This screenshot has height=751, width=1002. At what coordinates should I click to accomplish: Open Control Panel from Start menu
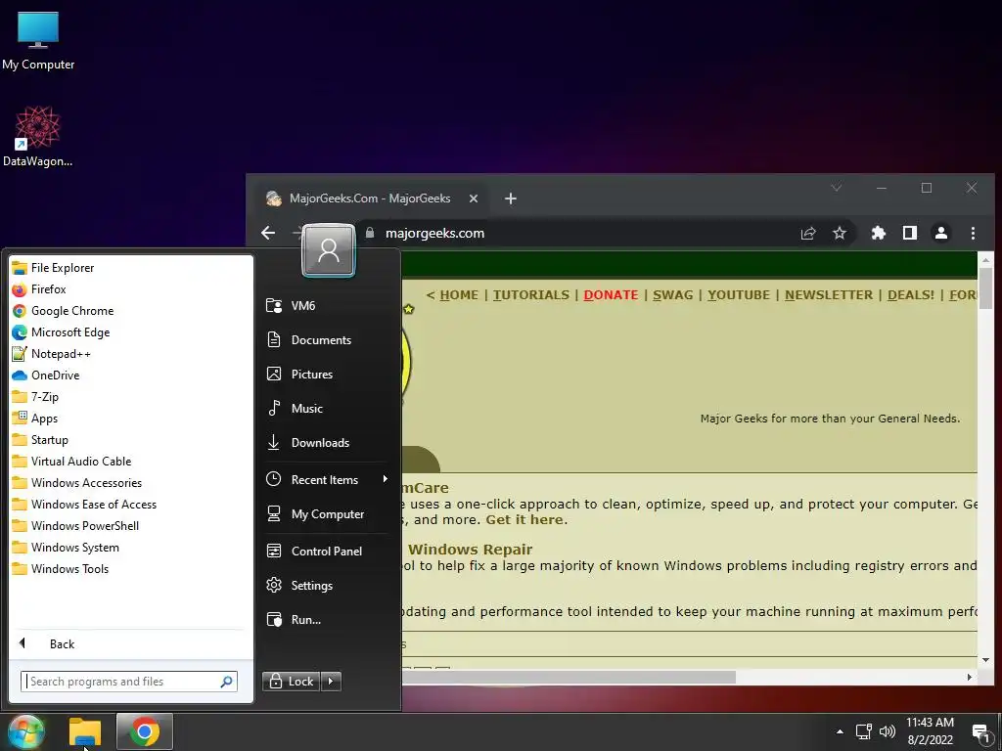pos(327,552)
